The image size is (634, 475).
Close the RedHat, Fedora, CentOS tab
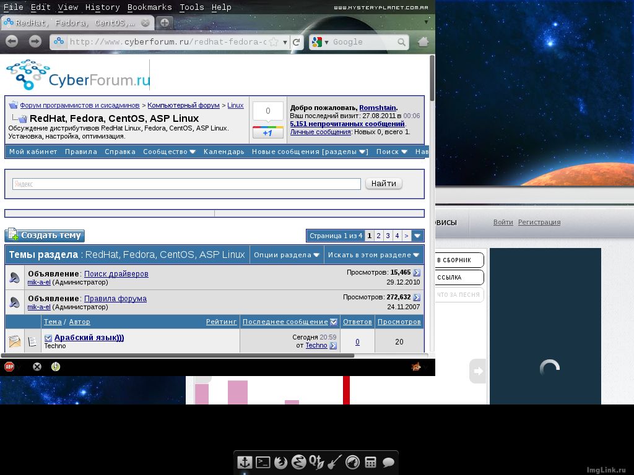(145, 23)
